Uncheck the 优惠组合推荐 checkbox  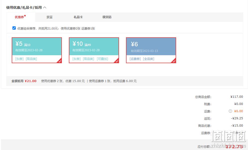(x=14, y=28)
